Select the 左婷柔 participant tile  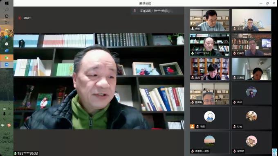(x=251, y=142)
